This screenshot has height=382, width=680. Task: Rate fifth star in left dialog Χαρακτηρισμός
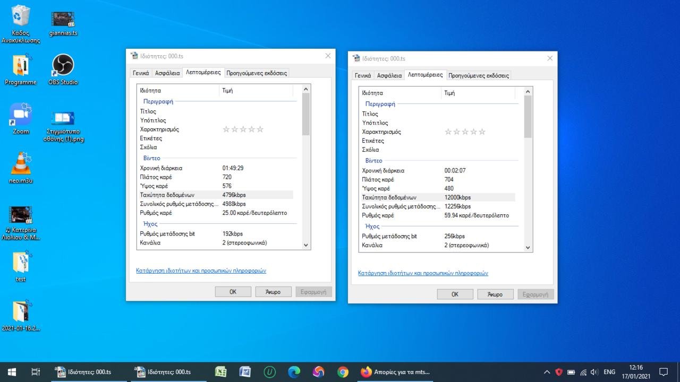point(260,129)
